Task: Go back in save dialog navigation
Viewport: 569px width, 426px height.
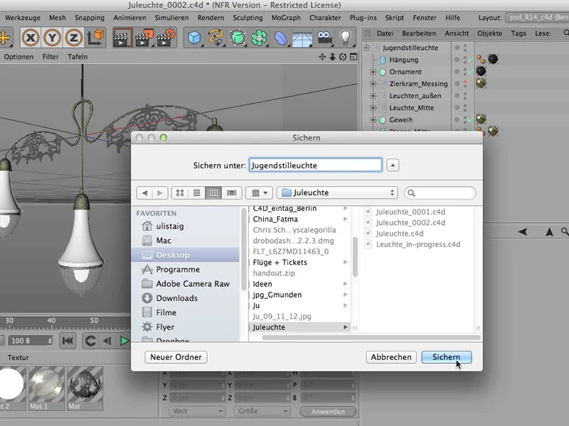Action: click(144, 192)
